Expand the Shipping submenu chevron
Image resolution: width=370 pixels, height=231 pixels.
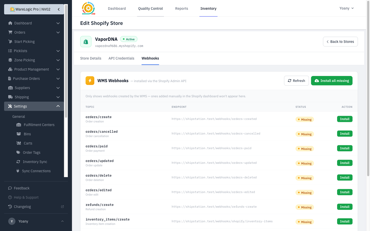pos(58,97)
